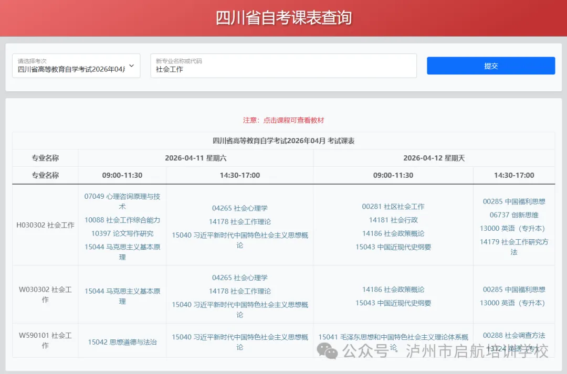Open 14178 社会工作理论 in H030302 row
567x374 pixels.
pos(240,222)
